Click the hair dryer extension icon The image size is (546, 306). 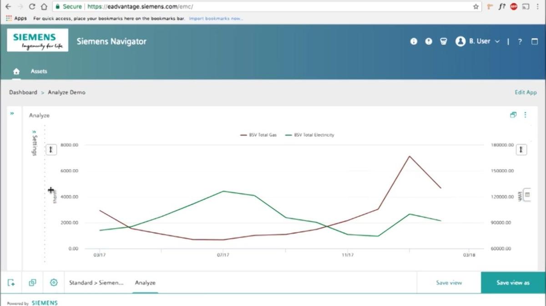click(490, 7)
